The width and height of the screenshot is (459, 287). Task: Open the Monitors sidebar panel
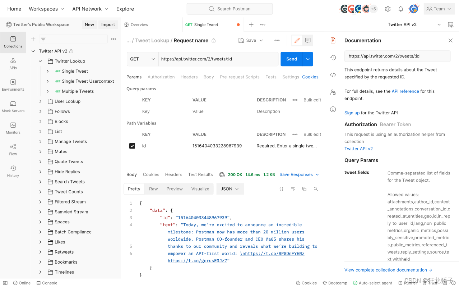(13, 128)
